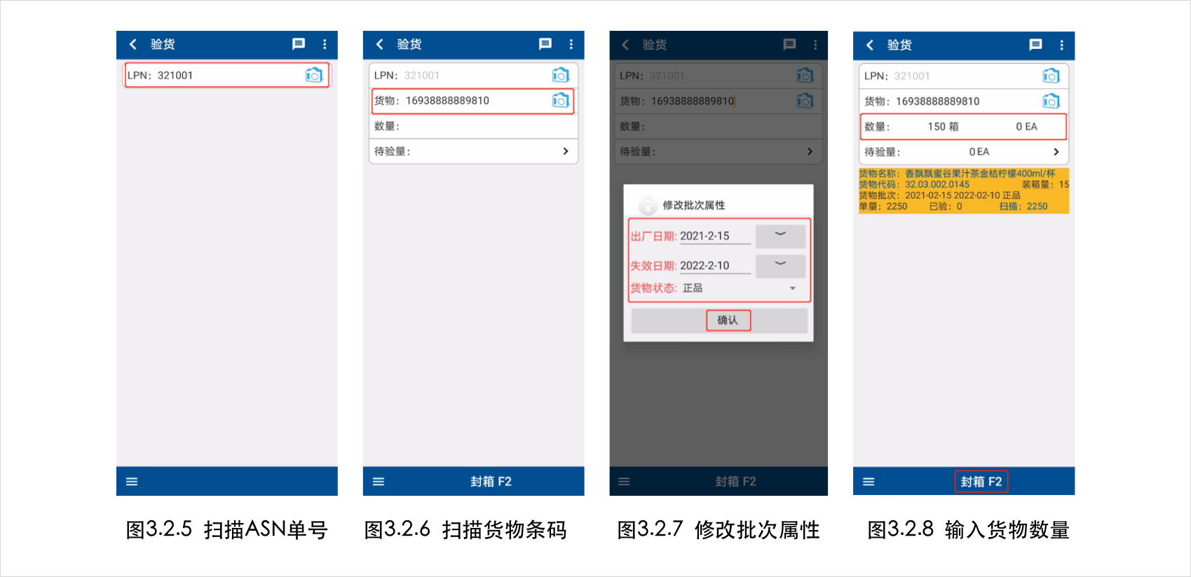
Task: Click the 修改批次属性 dialog info icon
Action: pyautogui.click(x=647, y=204)
